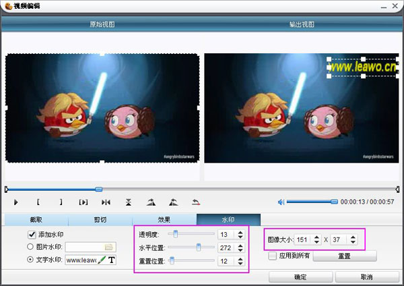Click the original view video preview
The height and width of the screenshot is (286, 404).
point(102,108)
